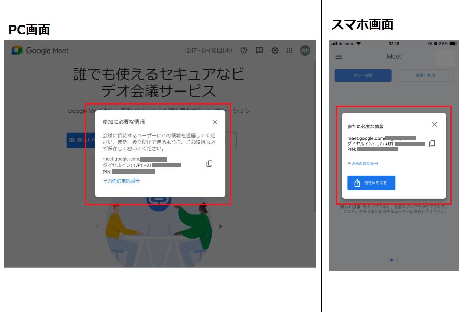Click the Google Meet logo on PC screen

[41, 50]
